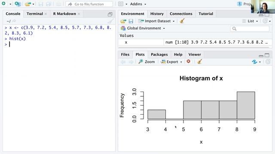
Task: Remove current plot with red X
Action: [x=189, y=61]
